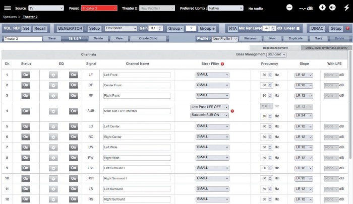Expand the Pink Noise generator dropdown
Image resolution: width=353 pixels, height=204 pixels.
click(121, 28)
